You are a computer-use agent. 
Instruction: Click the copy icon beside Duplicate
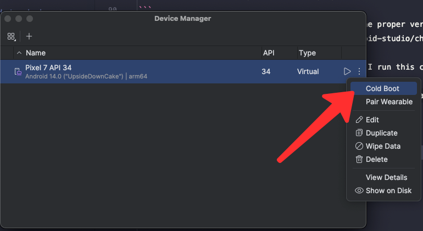[x=359, y=133]
